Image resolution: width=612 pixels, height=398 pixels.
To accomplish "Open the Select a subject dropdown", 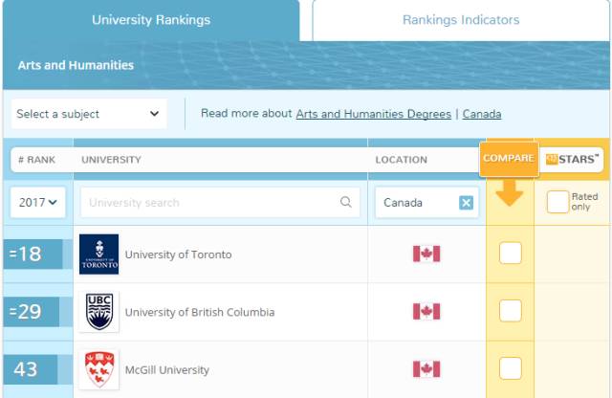I will (x=89, y=114).
